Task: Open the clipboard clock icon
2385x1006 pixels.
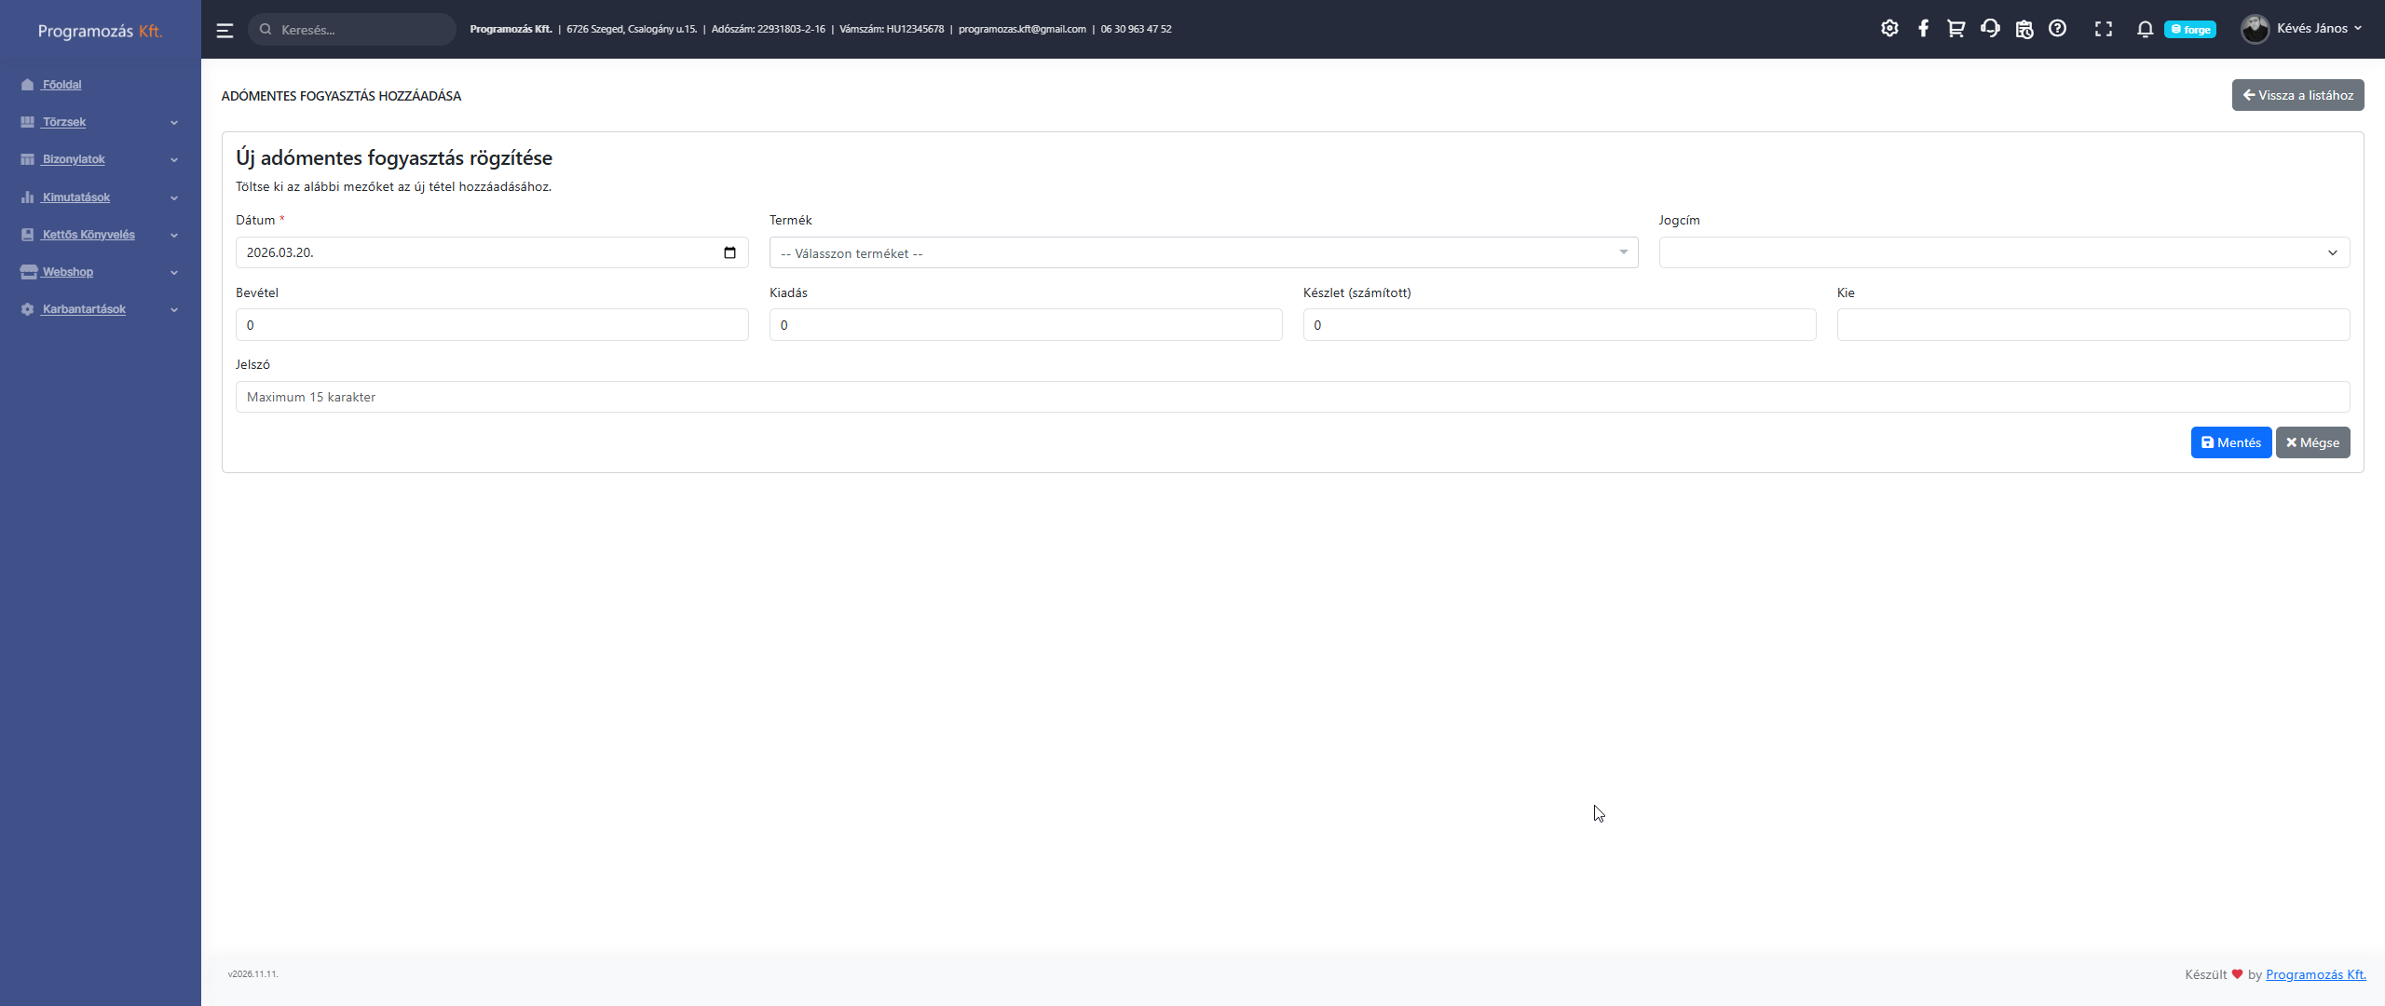Action: coord(2024,29)
